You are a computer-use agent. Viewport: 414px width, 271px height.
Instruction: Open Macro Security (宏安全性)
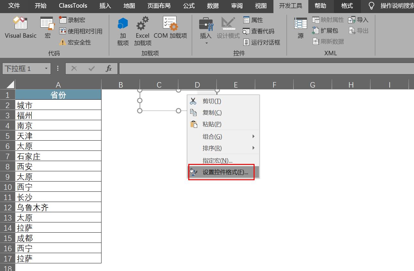[75, 42]
